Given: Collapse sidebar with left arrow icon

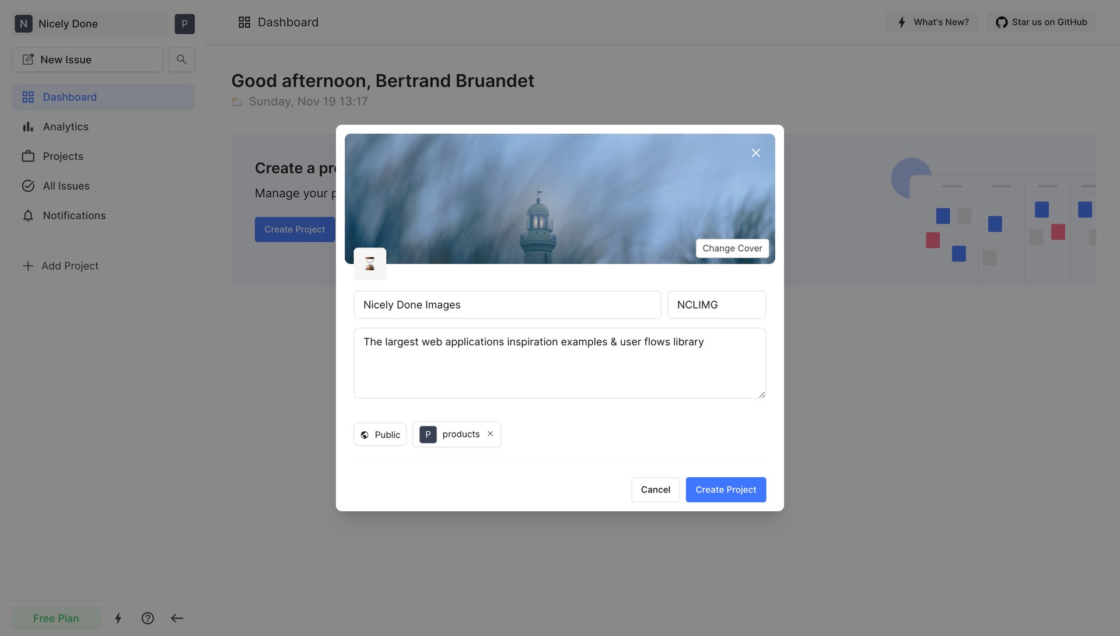Looking at the screenshot, I should (x=177, y=618).
